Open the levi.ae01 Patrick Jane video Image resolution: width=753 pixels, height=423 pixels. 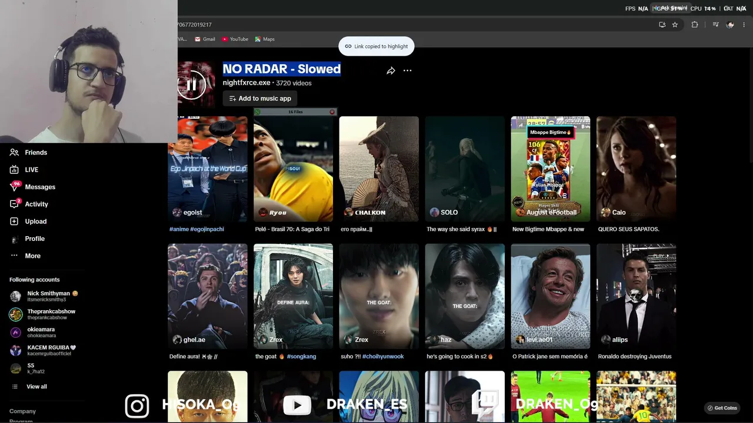(551, 297)
